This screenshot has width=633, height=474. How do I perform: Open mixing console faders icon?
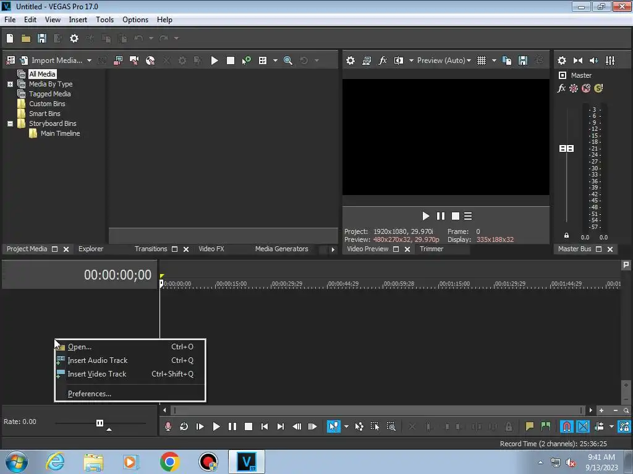pos(610,60)
